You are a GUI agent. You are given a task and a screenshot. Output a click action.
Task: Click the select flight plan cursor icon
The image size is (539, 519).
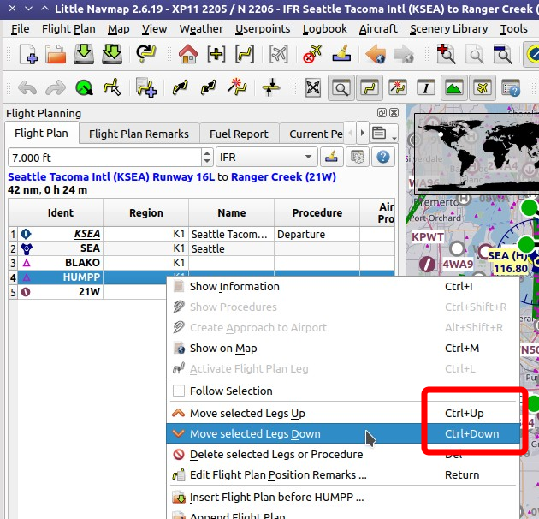pyautogui.click(x=112, y=87)
